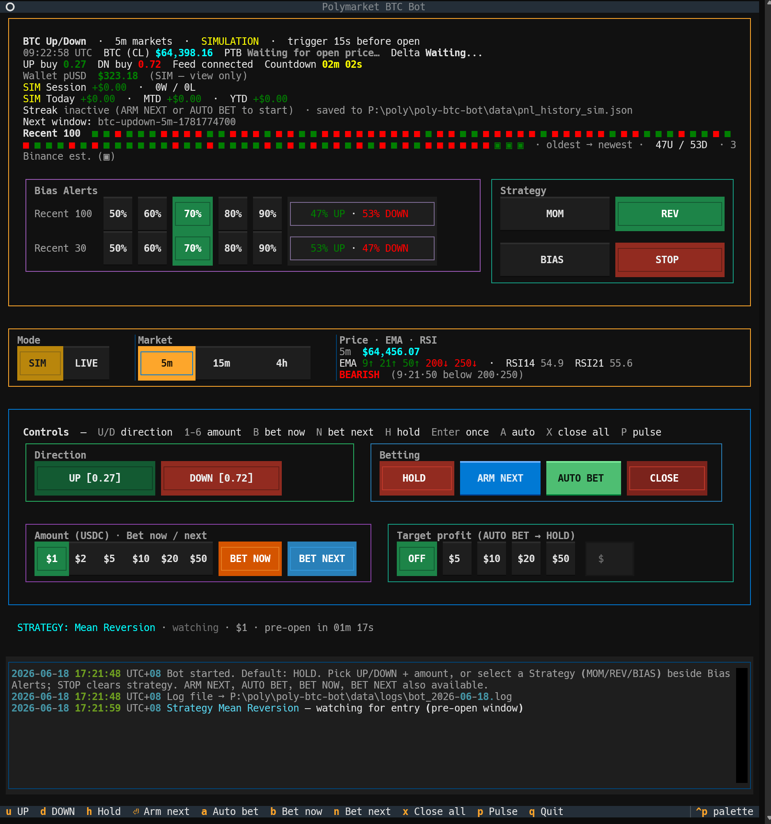
Task: Click the 5m price $64,456.07
Action: 391,351
